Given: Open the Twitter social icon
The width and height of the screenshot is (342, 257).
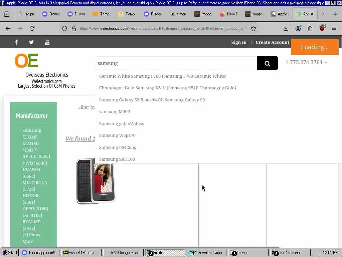Looking at the screenshot, I should click(x=31, y=42).
